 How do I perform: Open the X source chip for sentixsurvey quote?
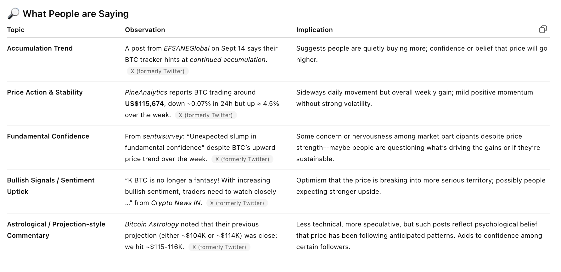pyautogui.click(x=242, y=159)
